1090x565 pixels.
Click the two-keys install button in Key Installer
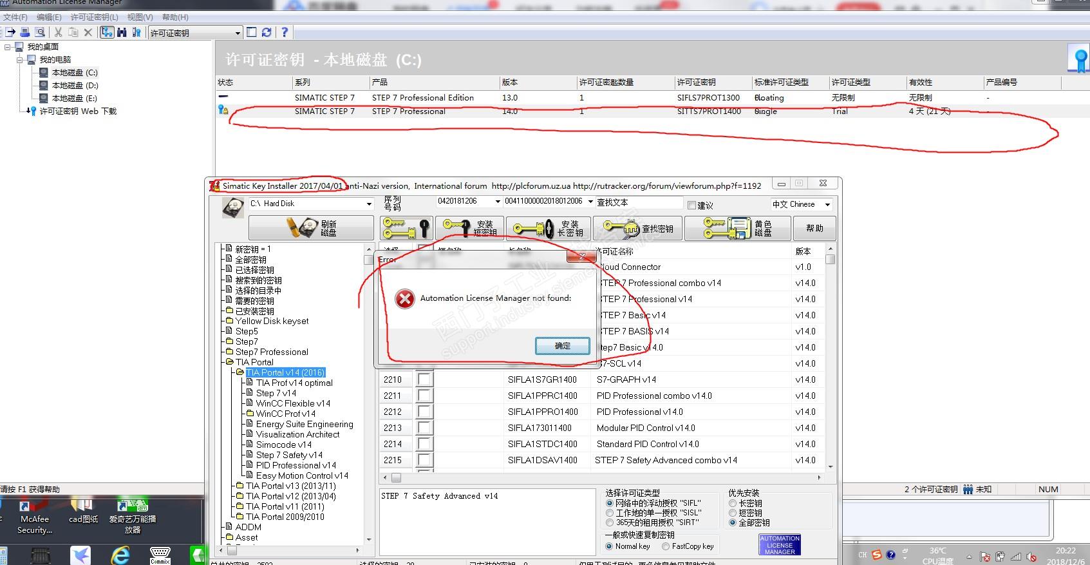click(x=406, y=228)
